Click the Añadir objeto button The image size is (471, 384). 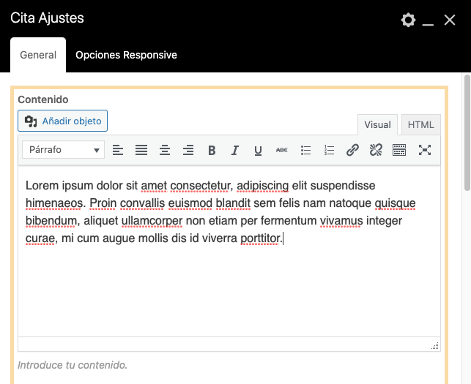tap(63, 121)
